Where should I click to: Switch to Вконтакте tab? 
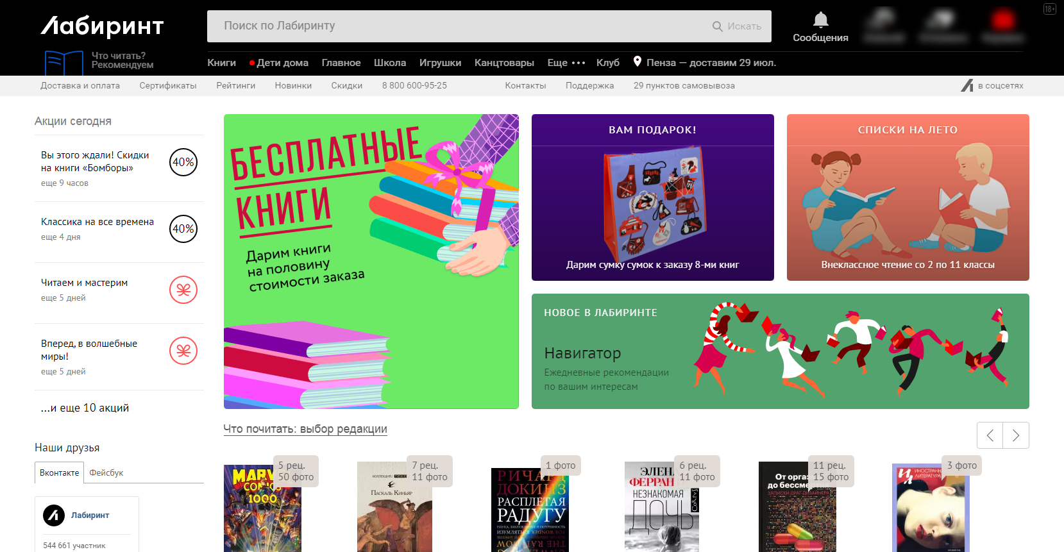(60, 473)
